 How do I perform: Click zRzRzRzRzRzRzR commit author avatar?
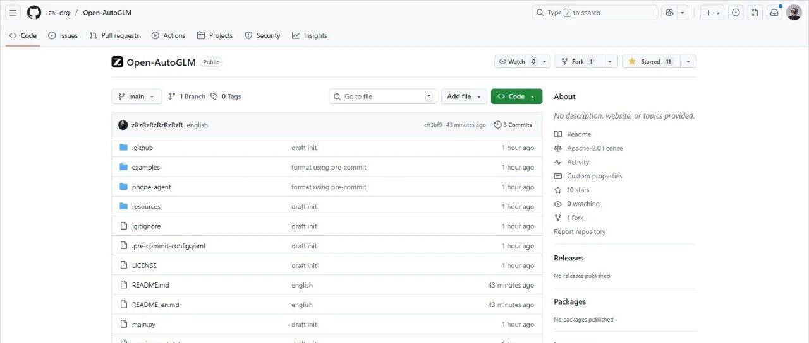(123, 125)
